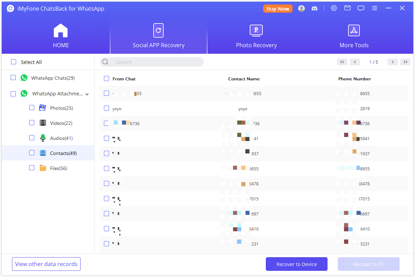Open the Discord community icon

coord(315,9)
